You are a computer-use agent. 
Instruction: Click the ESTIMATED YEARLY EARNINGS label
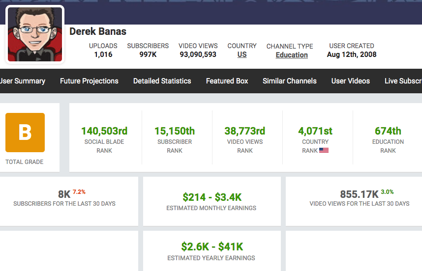pos(211,258)
